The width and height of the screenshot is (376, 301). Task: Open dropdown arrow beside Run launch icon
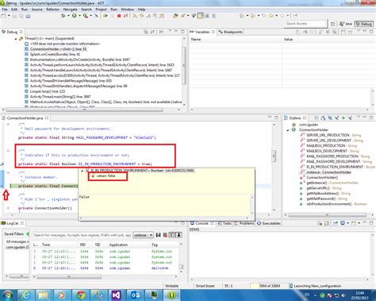pyautogui.click(x=79, y=16)
